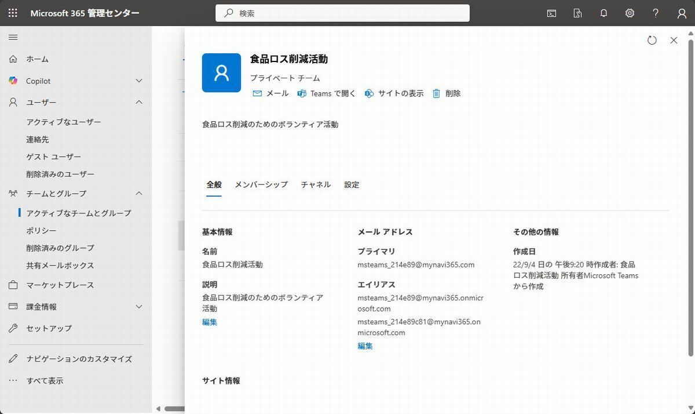Refresh the group details panel
Image resolution: width=695 pixels, height=414 pixels.
652,40
